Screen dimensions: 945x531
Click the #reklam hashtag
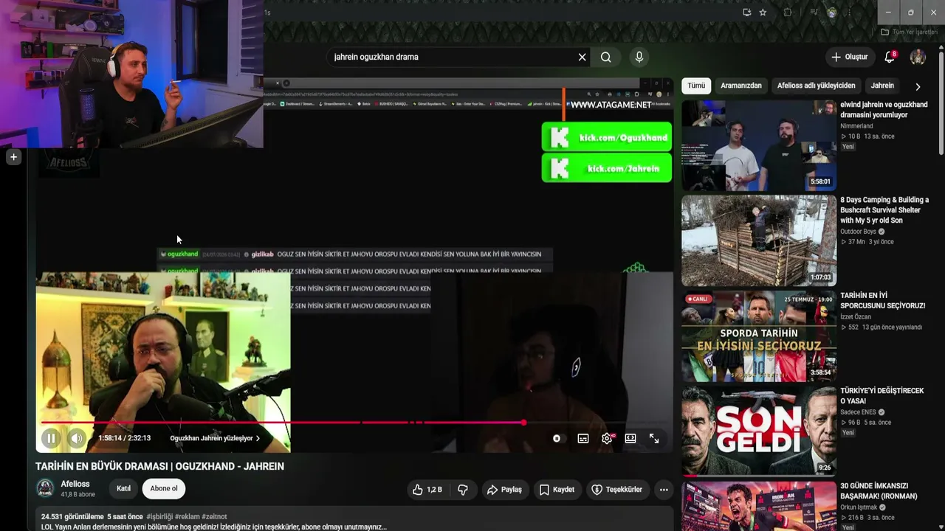[x=186, y=517]
